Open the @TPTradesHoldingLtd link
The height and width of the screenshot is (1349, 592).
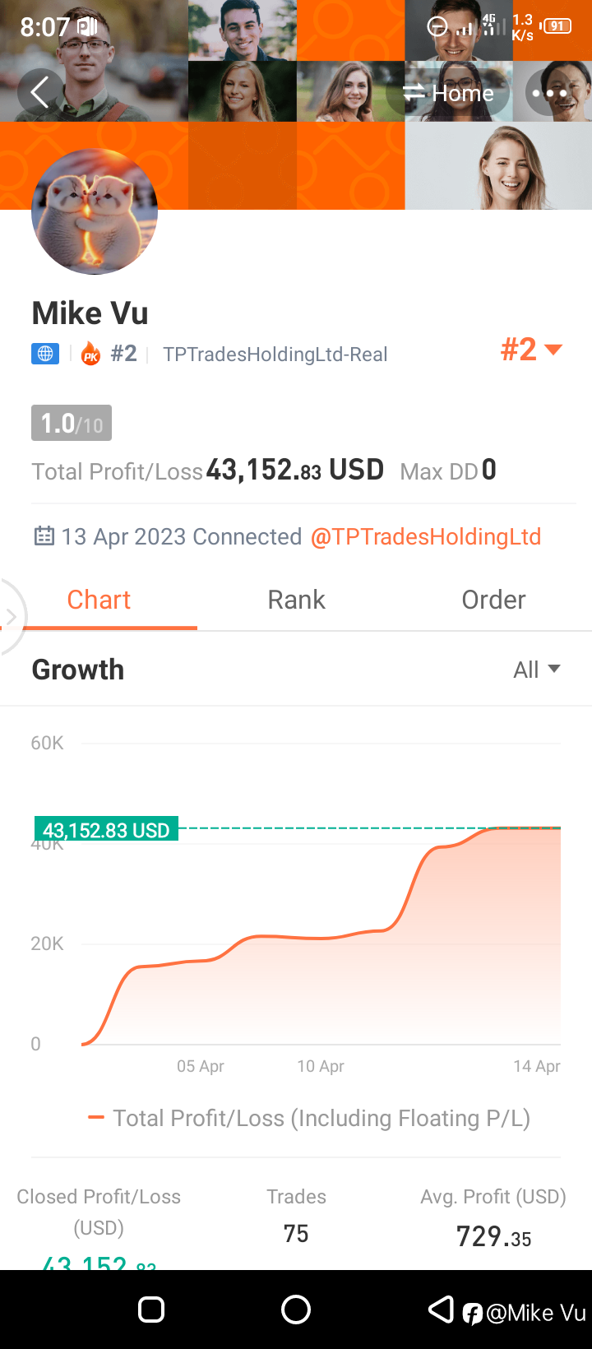click(x=426, y=537)
